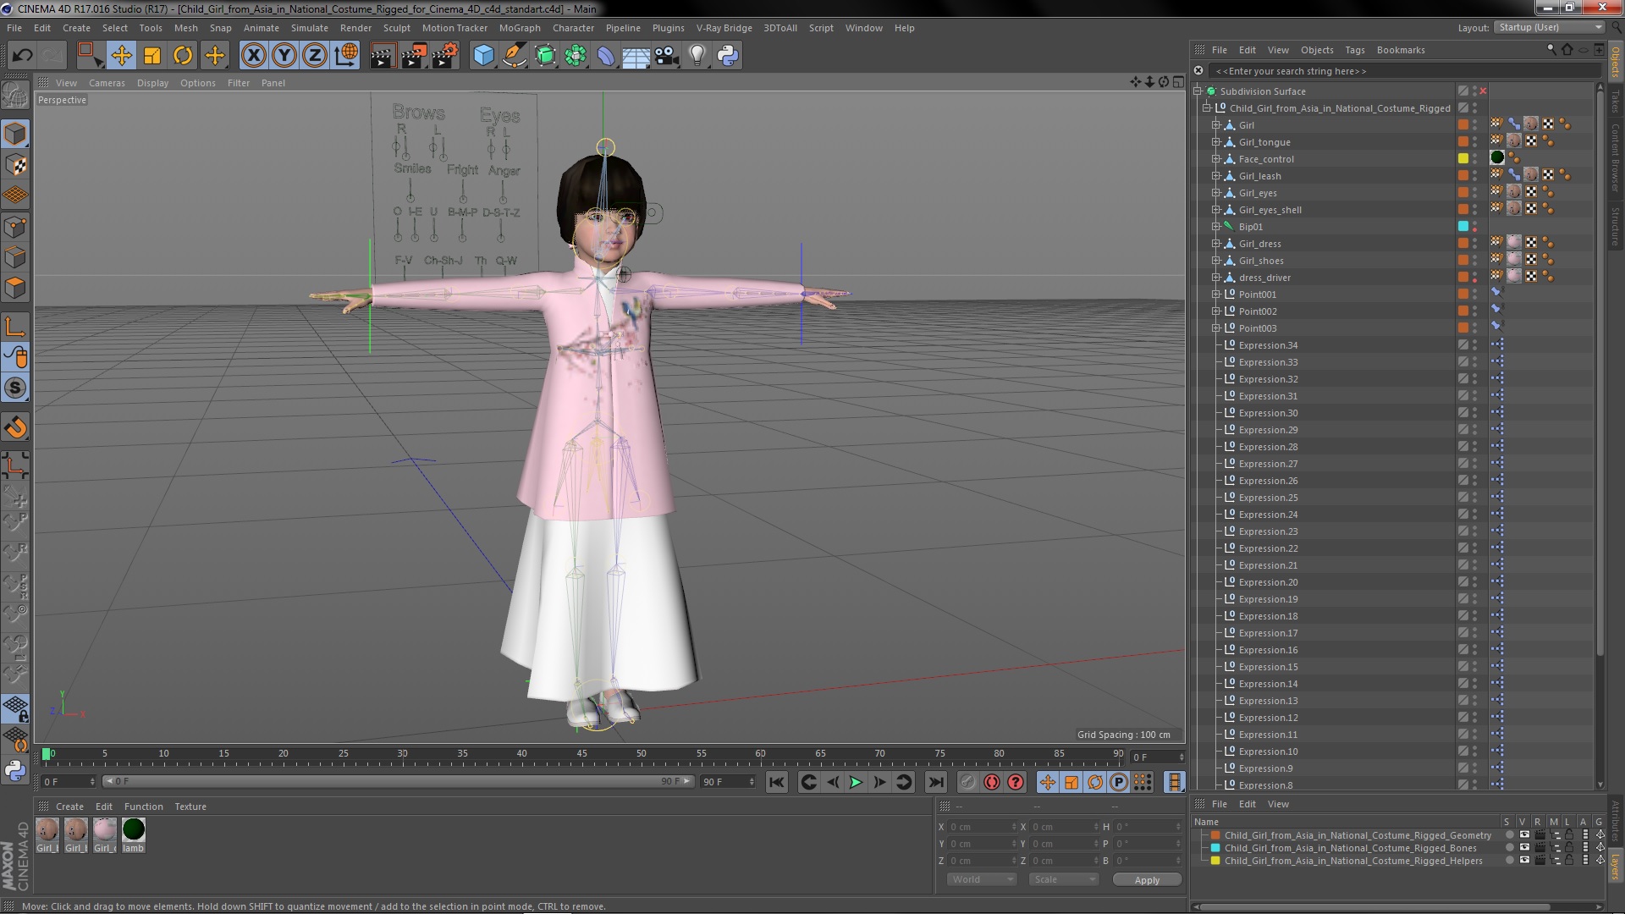The width and height of the screenshot is (1625, 914).
Task: Add a Light object
Action: pos(697,56)
